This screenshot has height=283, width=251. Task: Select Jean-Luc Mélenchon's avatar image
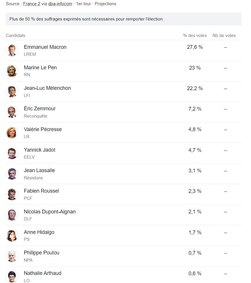click(12, 92)
